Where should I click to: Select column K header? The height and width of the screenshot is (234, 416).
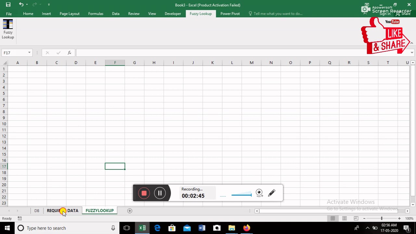212,63
